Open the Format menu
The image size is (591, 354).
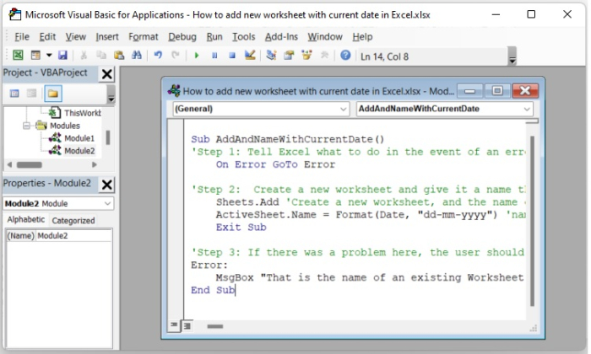144,37
